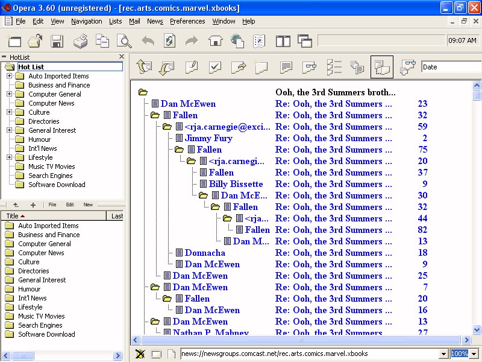This screenshot has width=482, height=362.
Task: Open the File menu
Action: 20,21
